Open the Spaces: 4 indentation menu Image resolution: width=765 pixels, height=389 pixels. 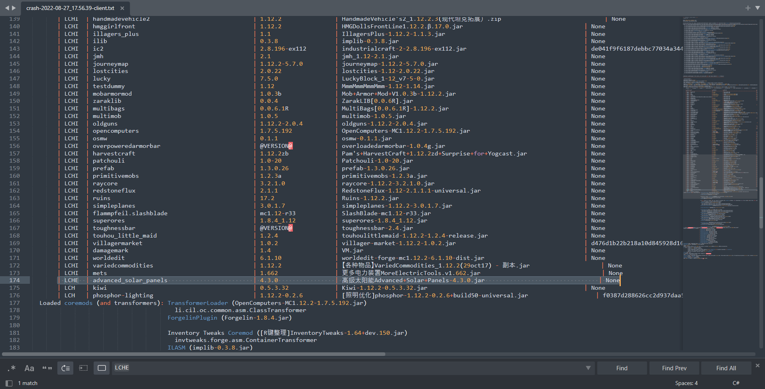pos(686,383)
